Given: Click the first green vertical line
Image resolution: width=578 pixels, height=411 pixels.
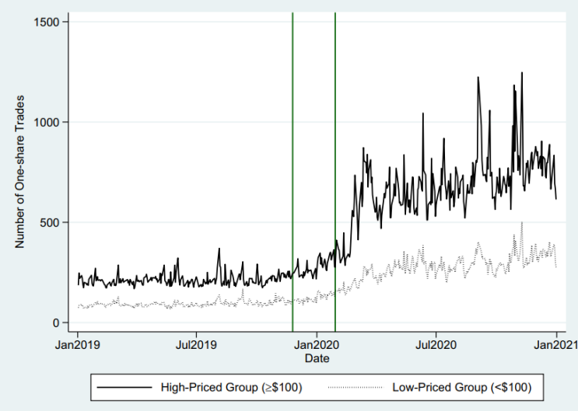Looking at the screenshot, I should tap(293, 172).
